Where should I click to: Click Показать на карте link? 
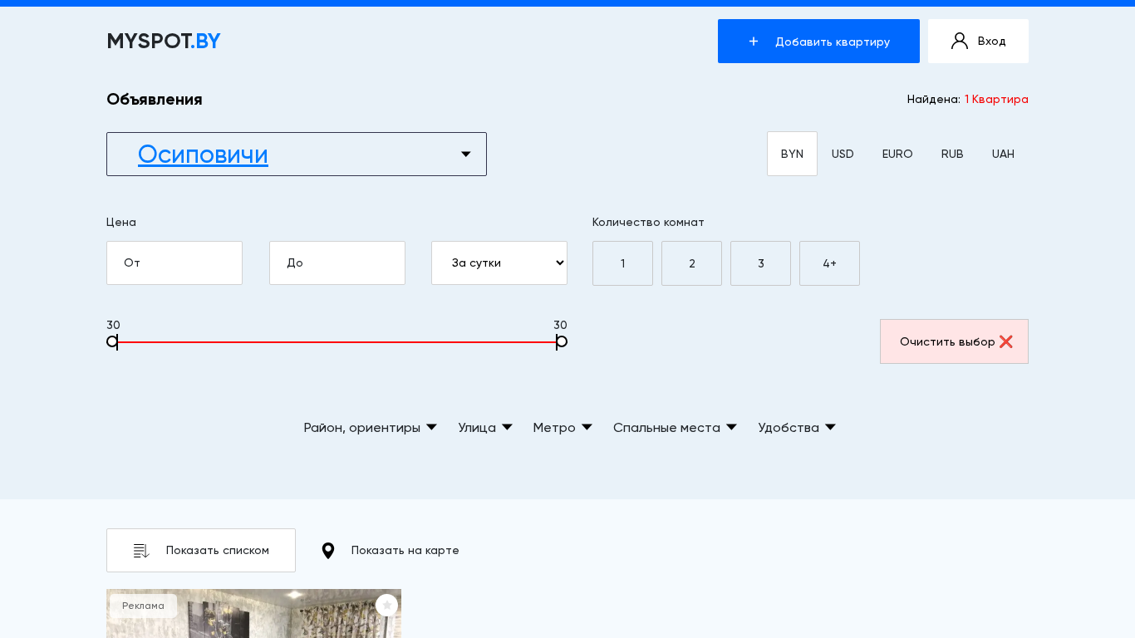405,551
